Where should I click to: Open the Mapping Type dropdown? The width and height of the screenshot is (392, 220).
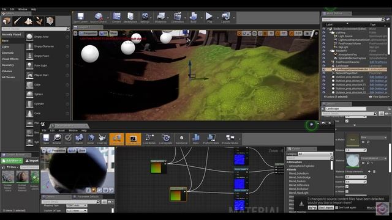coord(77,205)
